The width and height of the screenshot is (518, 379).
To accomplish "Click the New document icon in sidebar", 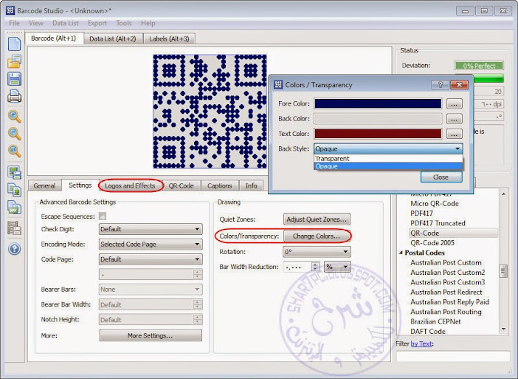I will [x=14, y=44].
